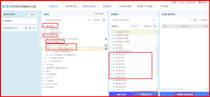Click the HOME link
The width and height of the screenshot is (210, 97).
tap(174, 2)
